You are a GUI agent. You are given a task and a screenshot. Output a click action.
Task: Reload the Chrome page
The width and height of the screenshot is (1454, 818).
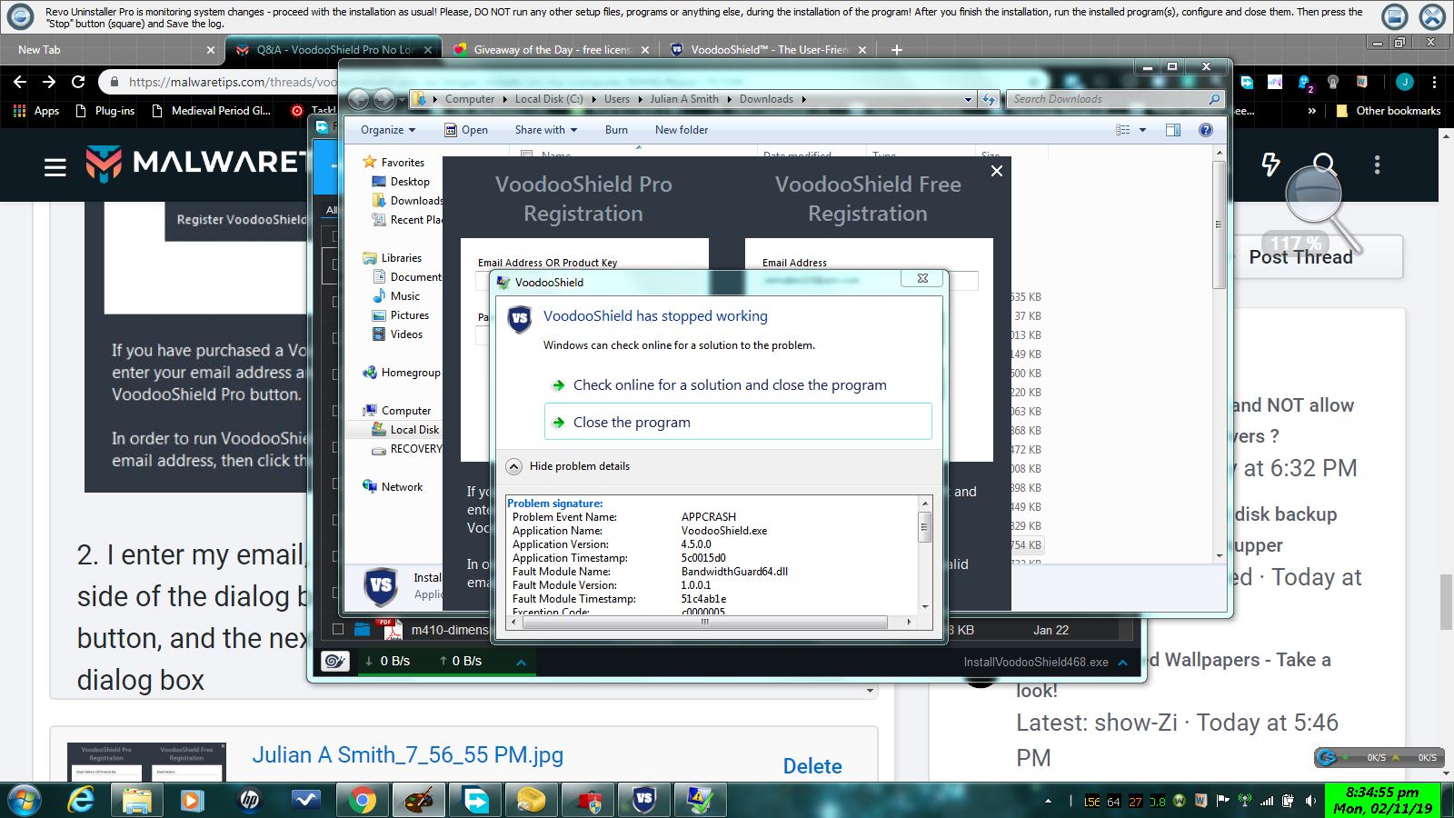(78, 82)
